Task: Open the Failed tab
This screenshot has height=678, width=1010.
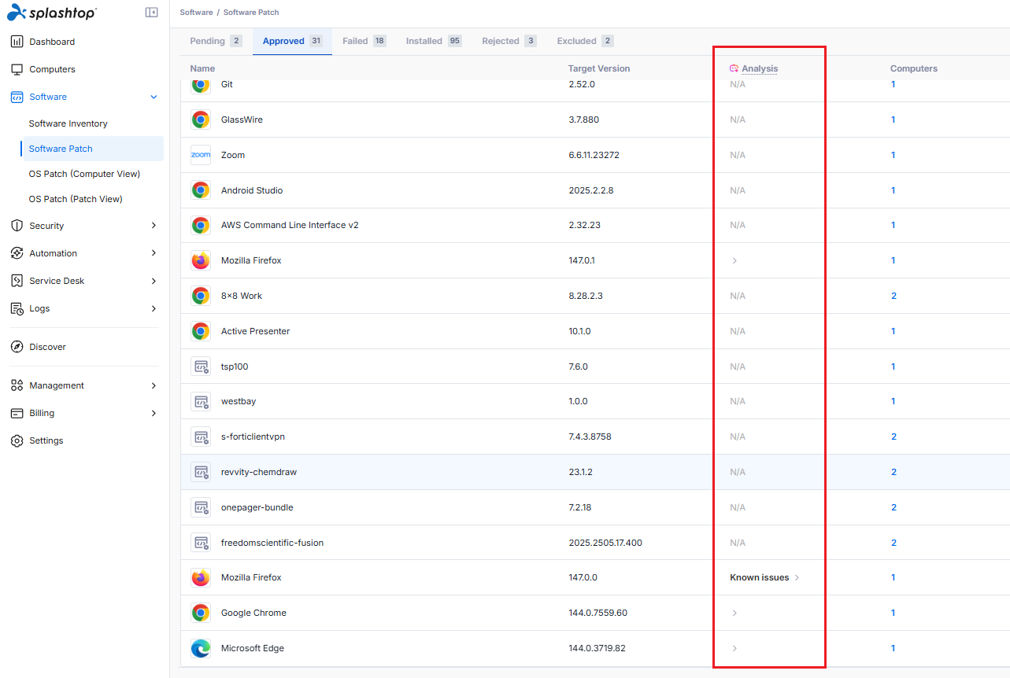Action: click(364, 41)
